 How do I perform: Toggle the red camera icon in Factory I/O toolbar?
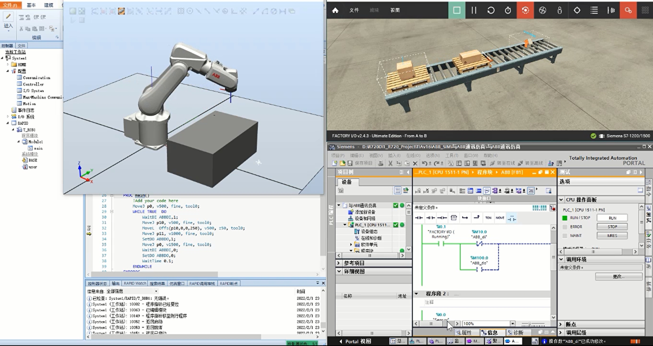pos(525,10)
